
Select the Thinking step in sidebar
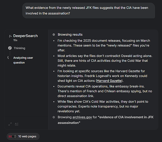[x=19, y=48]
